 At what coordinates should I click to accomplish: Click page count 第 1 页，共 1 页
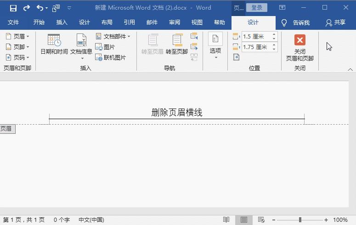coord(24,220)
